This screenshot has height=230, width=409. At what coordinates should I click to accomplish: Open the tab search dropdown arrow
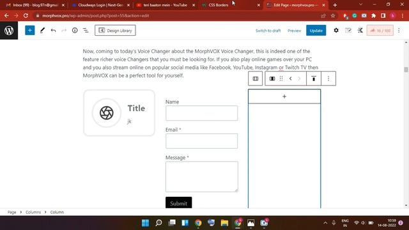click(360, 4)
